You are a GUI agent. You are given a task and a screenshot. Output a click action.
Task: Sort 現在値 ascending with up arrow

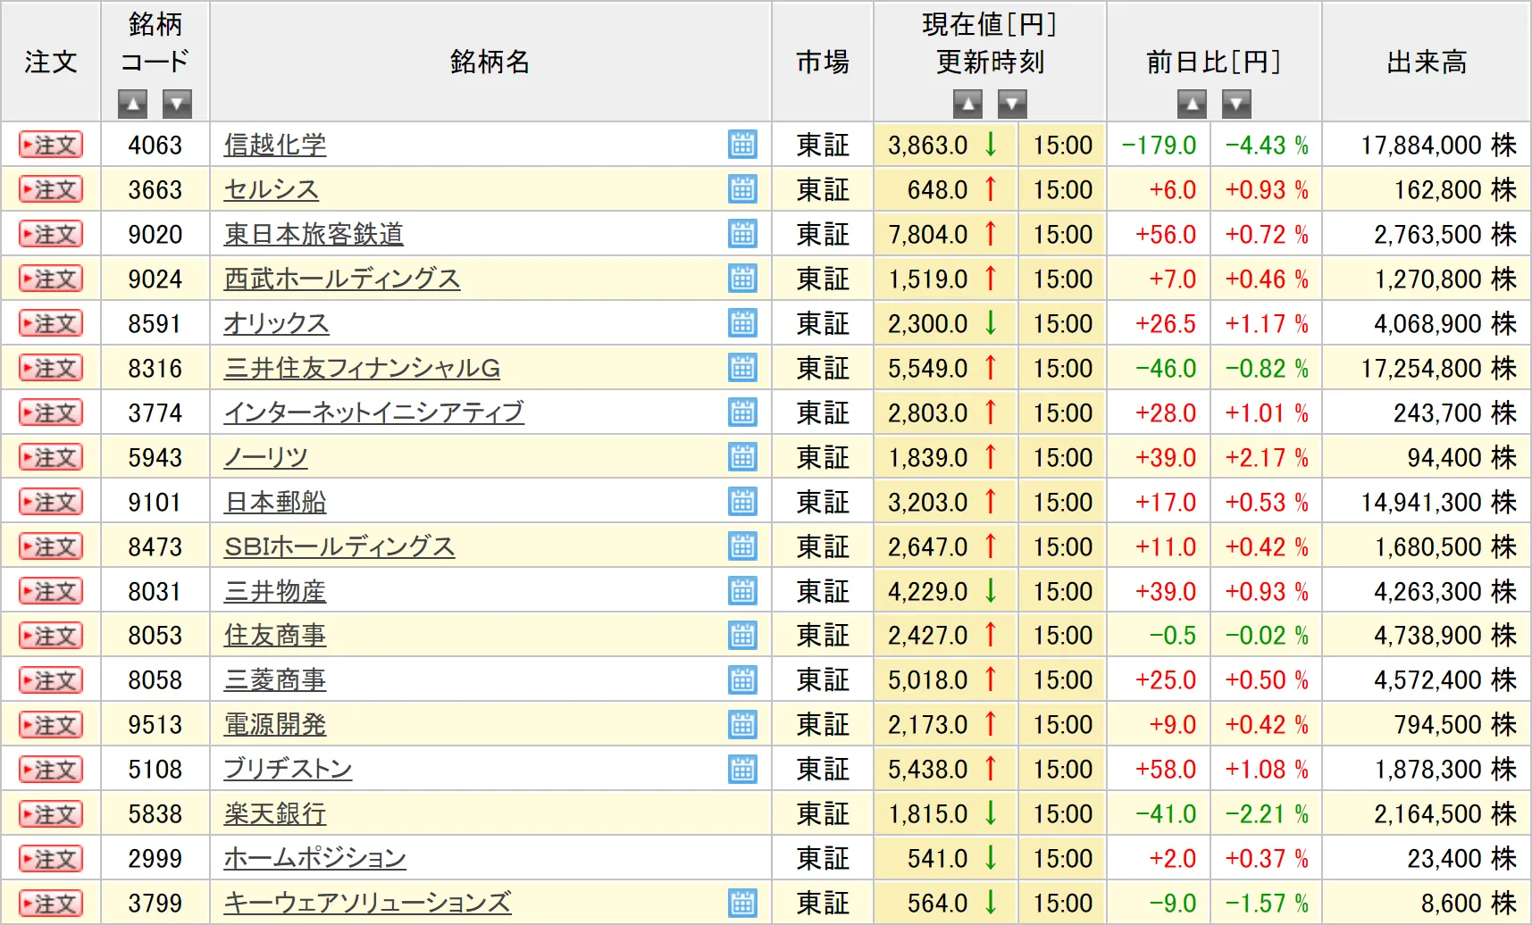click(x=967, y=104)
